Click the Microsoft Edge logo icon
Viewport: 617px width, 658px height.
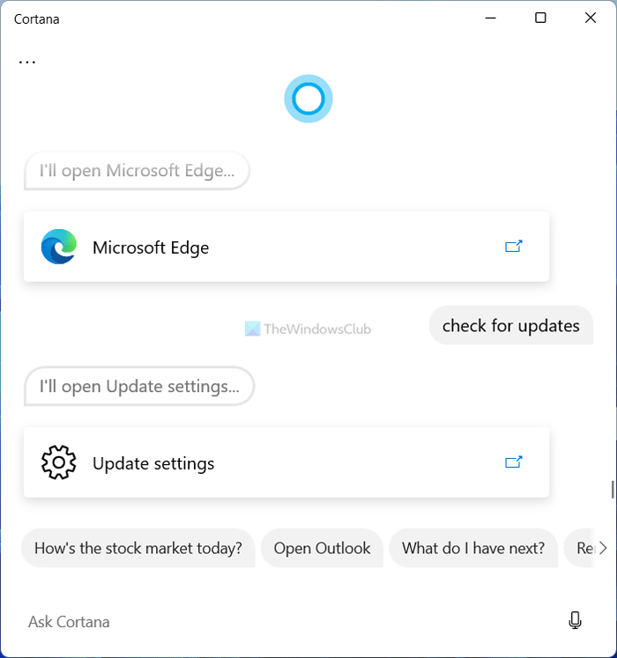click(x=59, y=247)
